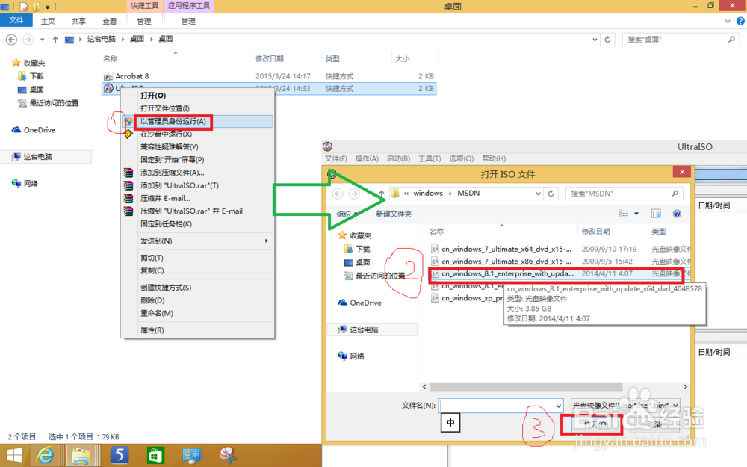747x467 pixels.
Task: Select Favorites star in Explorer sidebar
Action: pos(16,63)
